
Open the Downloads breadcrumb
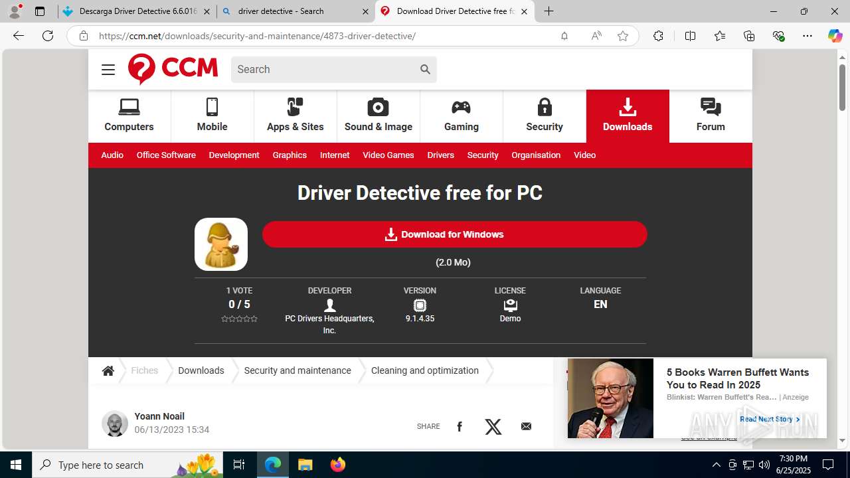pos(201,370)
